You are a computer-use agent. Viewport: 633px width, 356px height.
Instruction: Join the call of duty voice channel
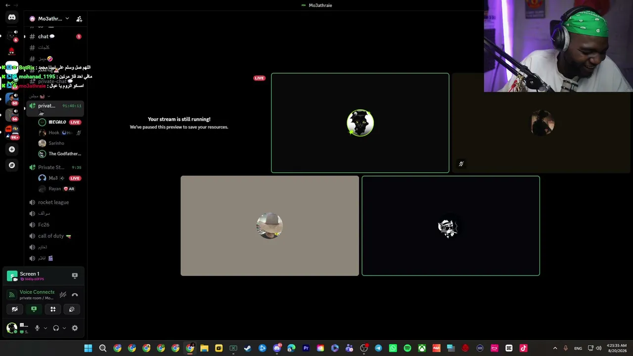[55, 236]
